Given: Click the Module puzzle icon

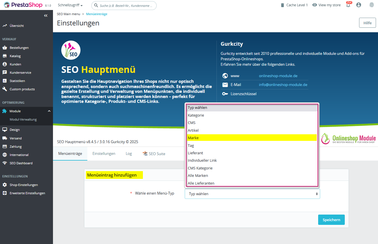Looking at the screenshot, I should pos(5,111).
